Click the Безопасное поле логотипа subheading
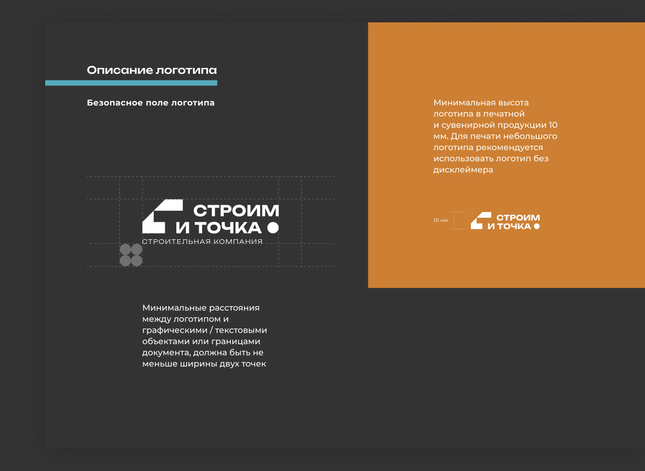Screen dimensions: 645x471 point(150,103)
